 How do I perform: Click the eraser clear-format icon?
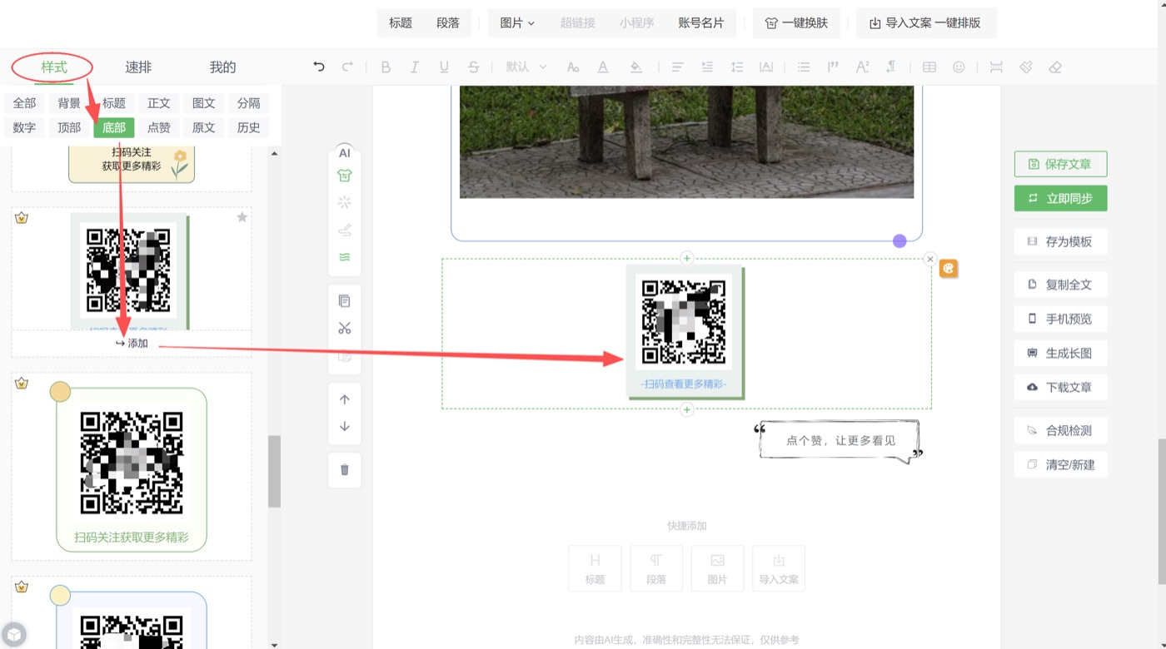point(1055,67)
